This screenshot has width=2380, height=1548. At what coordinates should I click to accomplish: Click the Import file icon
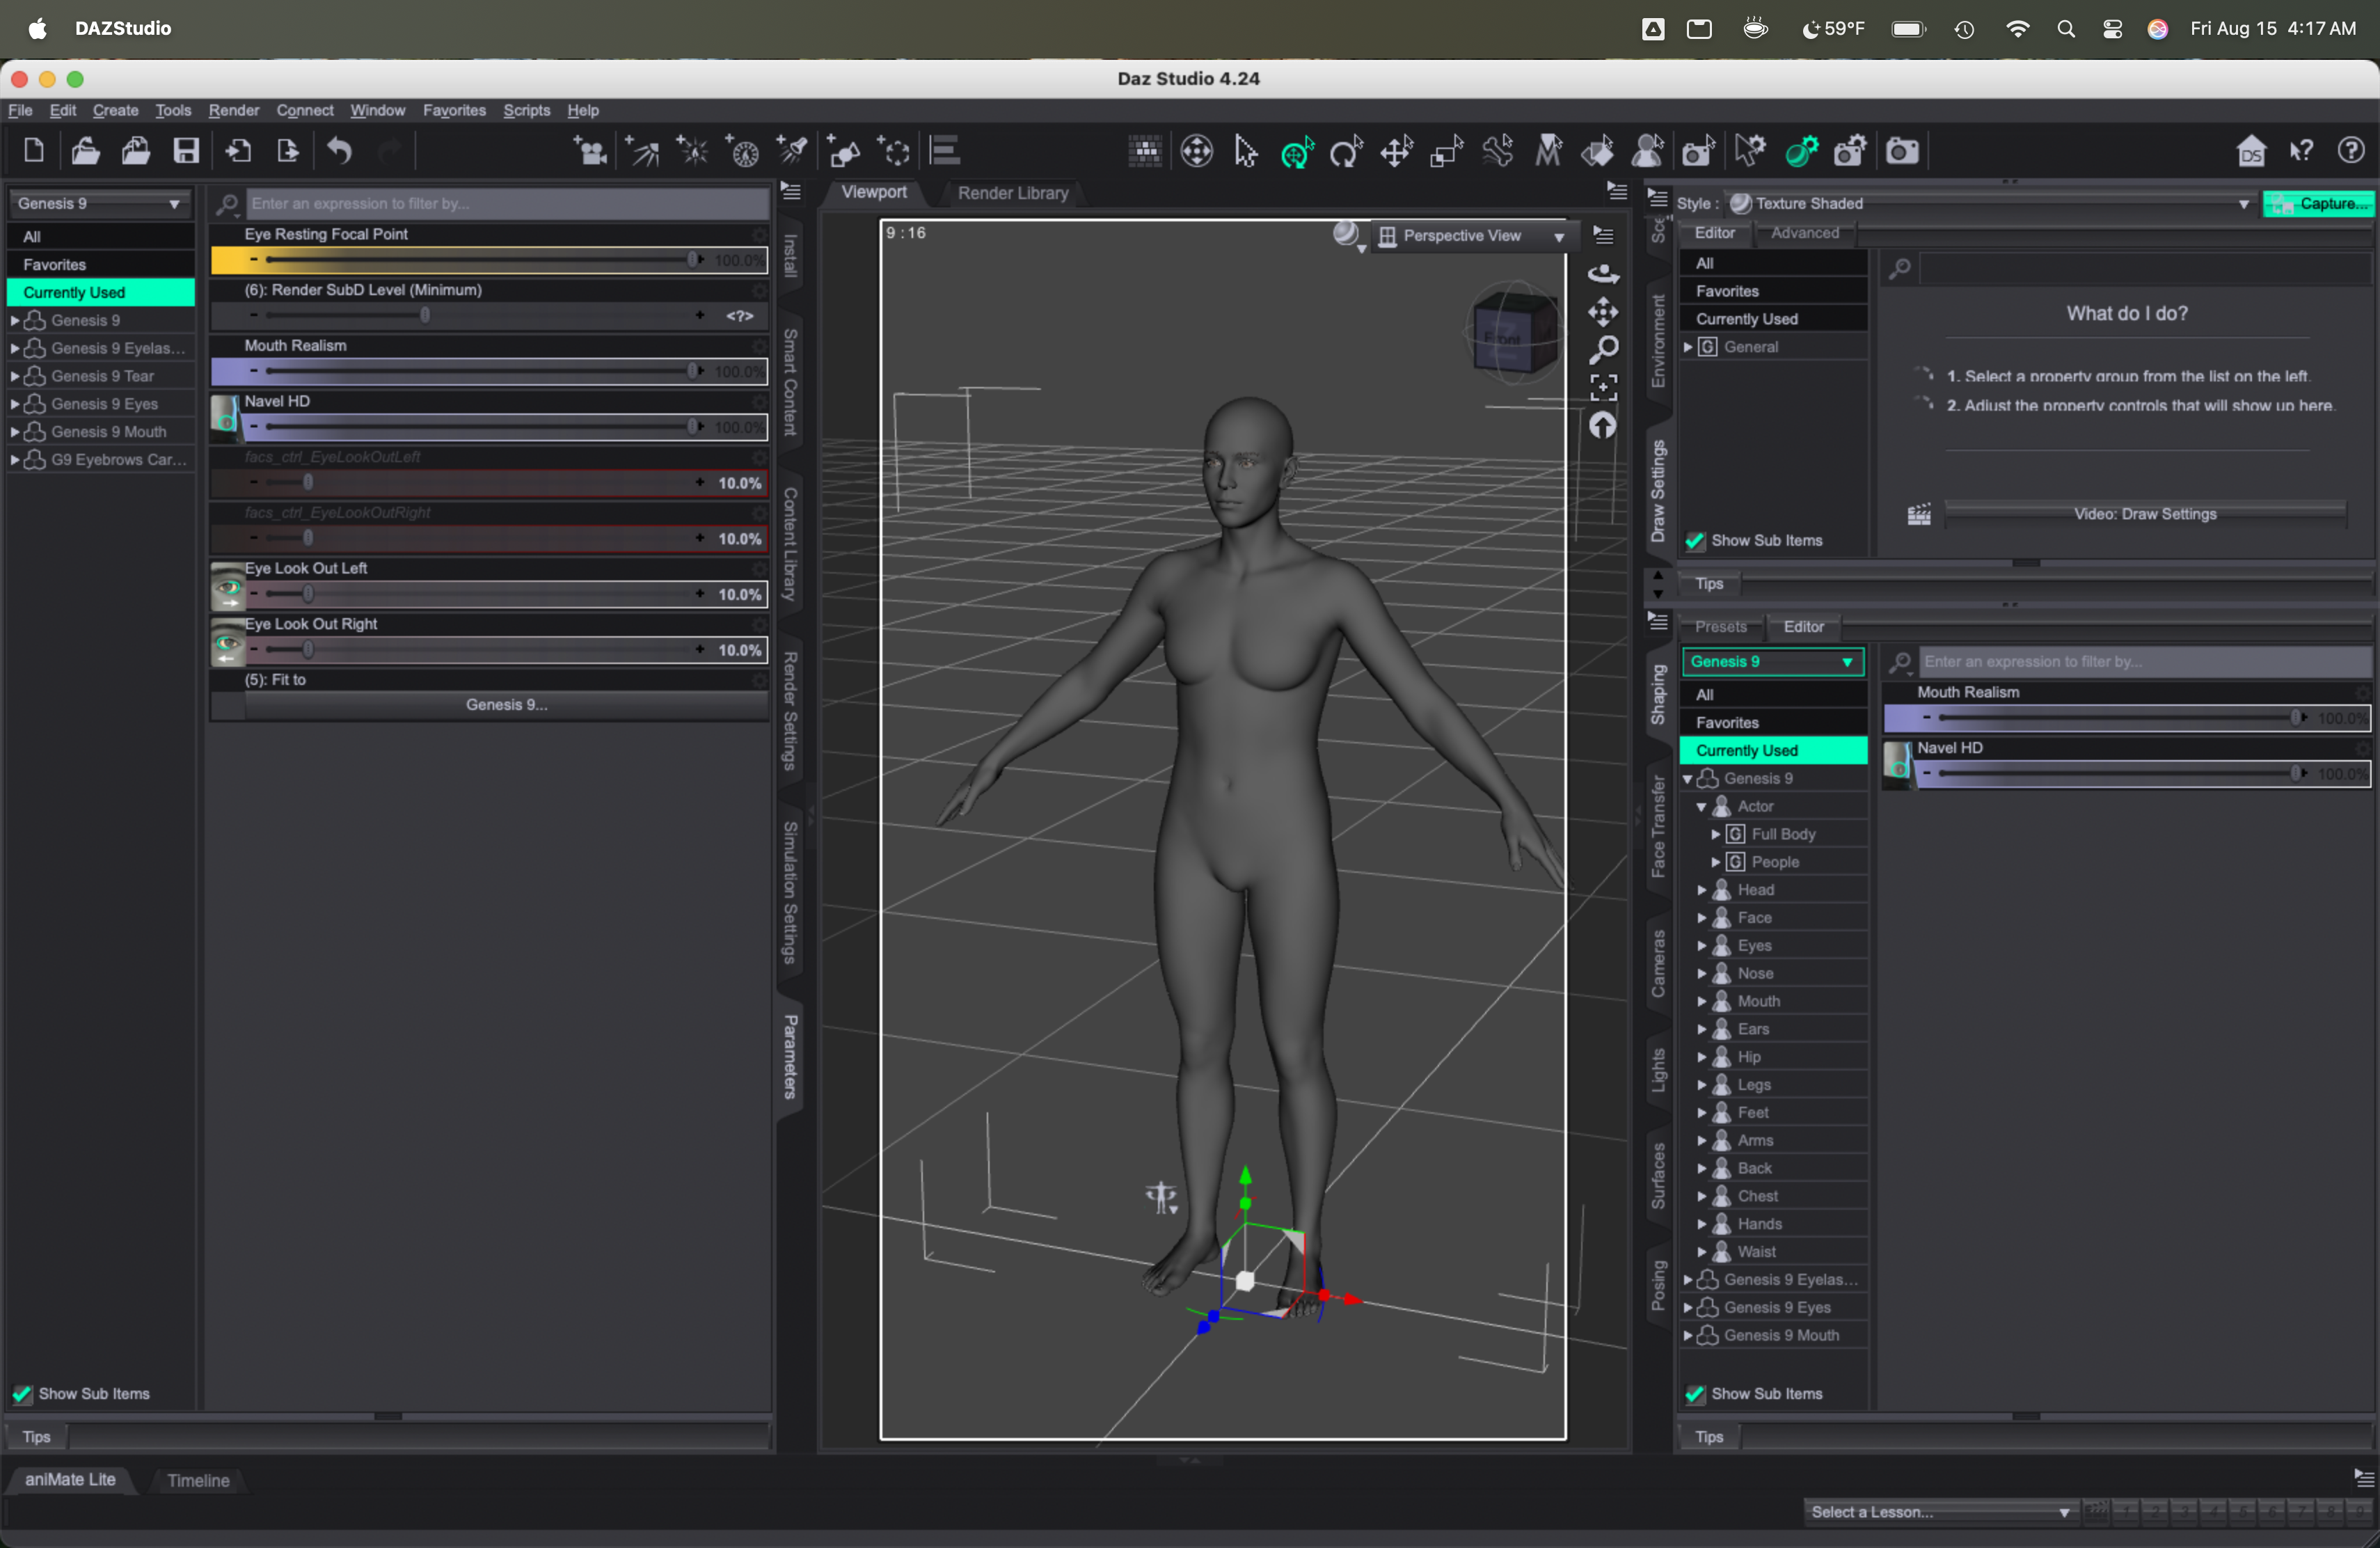tap(238, 151)
